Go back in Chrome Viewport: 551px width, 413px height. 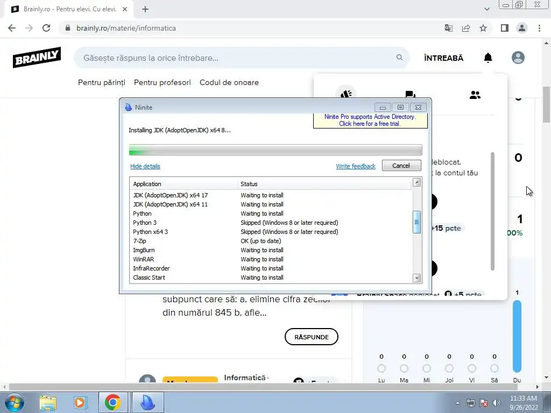(12, 28)
